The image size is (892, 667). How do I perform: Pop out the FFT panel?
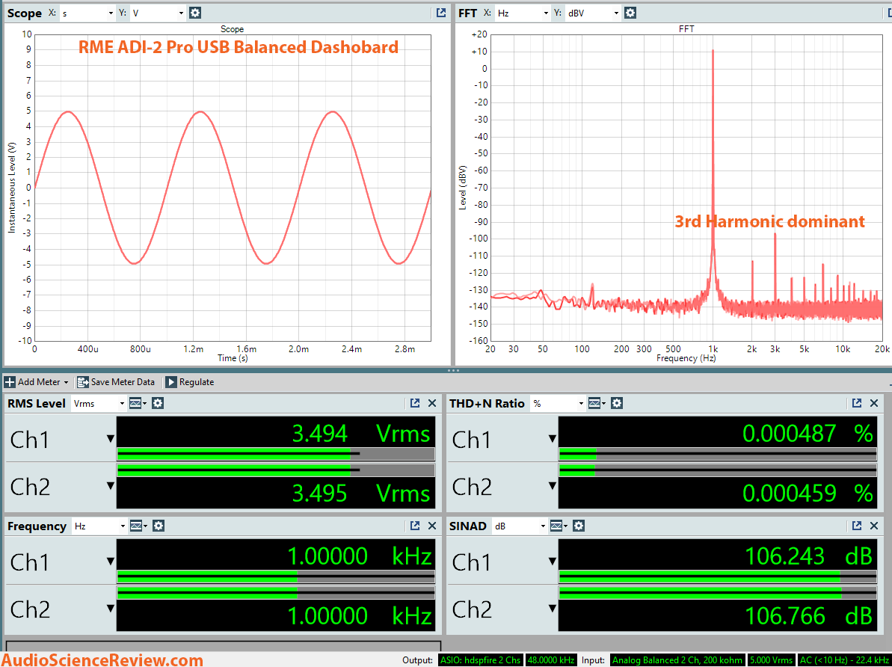pos(888,13)
